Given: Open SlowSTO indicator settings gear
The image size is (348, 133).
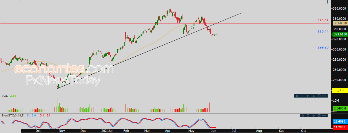Looking at the screenshot, I should point(319,116).
